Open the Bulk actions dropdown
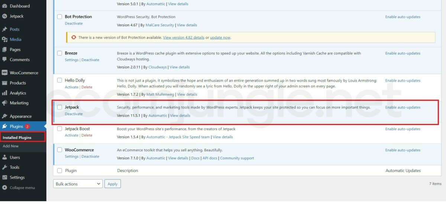This screenshot has width=446, height=208. (x=78, y=184)
